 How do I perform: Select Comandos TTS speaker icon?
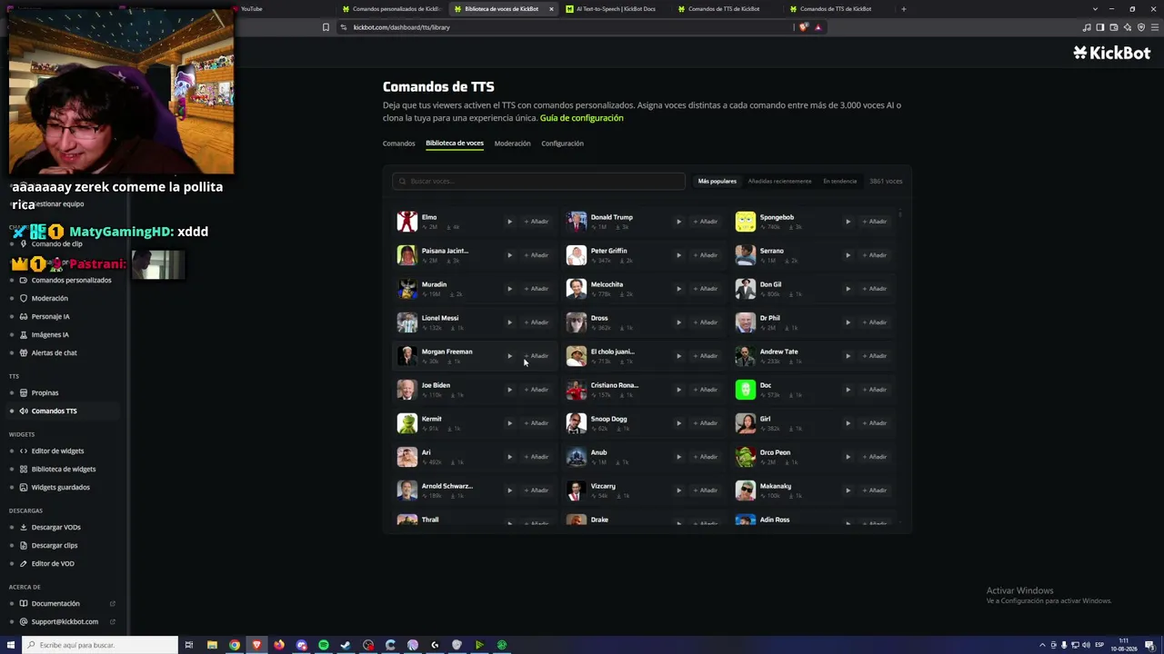pyautogui.click(x=25, y=411)
